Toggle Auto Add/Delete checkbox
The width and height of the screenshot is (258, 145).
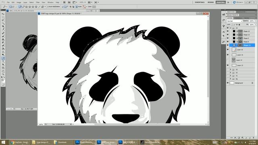click(48, 7)
